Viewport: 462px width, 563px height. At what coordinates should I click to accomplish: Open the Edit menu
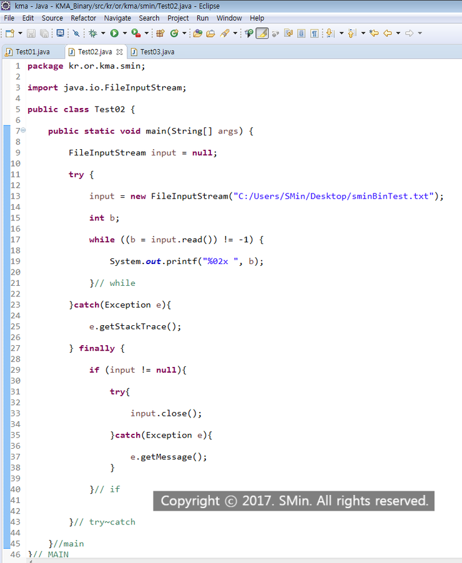coord(27,18)
